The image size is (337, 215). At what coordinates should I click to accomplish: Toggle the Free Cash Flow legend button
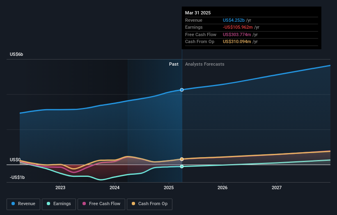click(x=101, y=204)
